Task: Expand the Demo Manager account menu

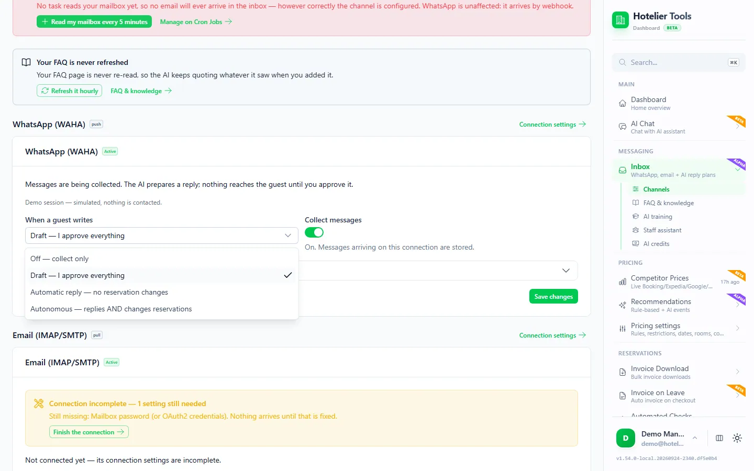Action: 695,438
